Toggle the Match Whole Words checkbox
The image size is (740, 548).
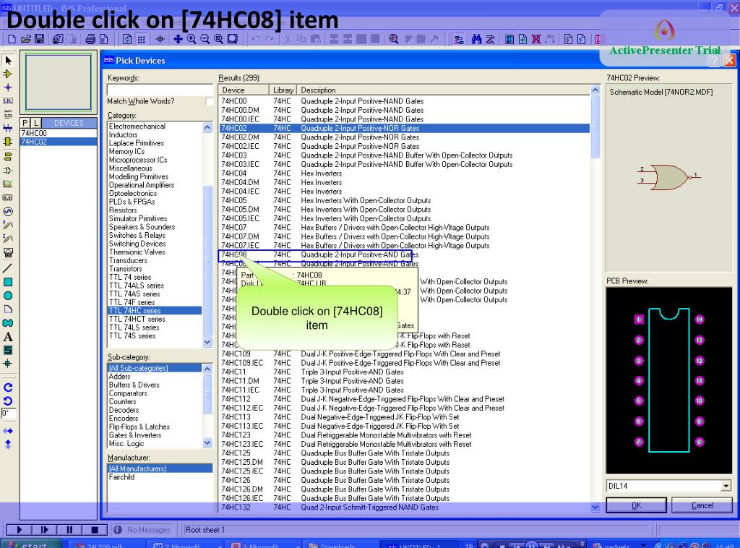210,101
